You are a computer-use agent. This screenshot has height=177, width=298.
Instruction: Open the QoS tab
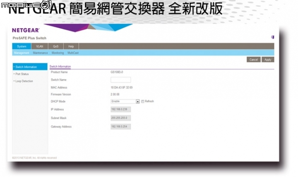(x=56, y=46)
